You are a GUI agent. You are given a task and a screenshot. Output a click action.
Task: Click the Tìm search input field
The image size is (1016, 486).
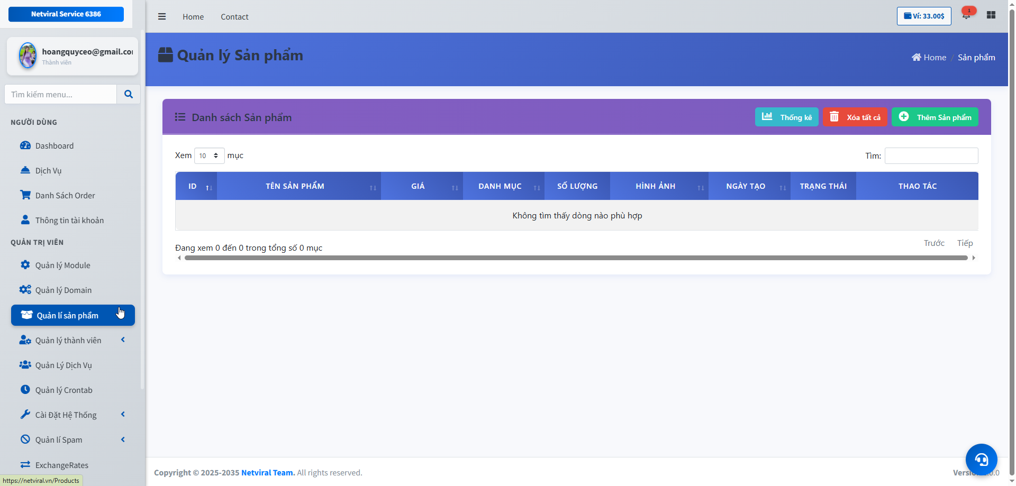pos(931,155)
